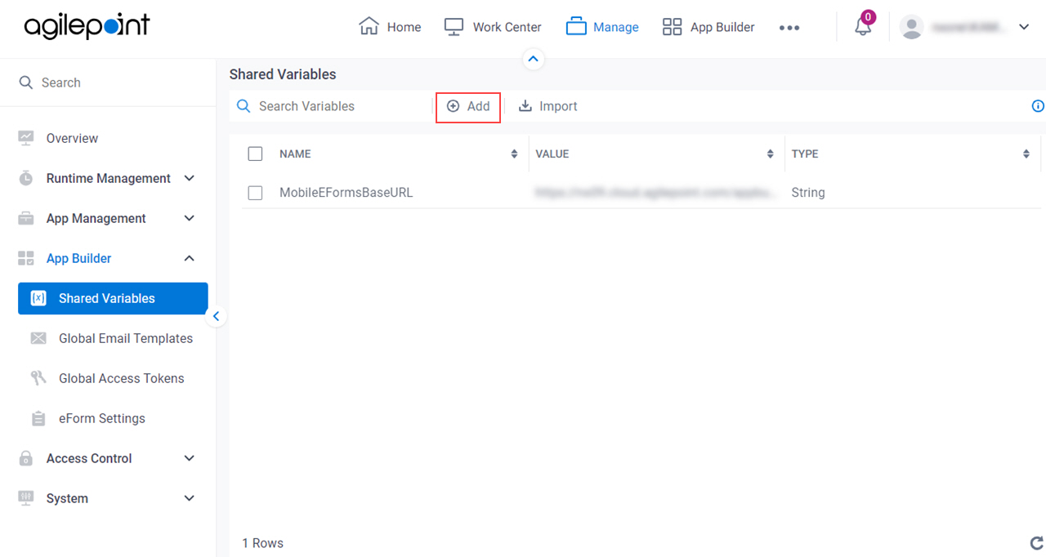Click the App Builder sidebar tiles icon
The image size is (1046, 557).
coord(26,258)
